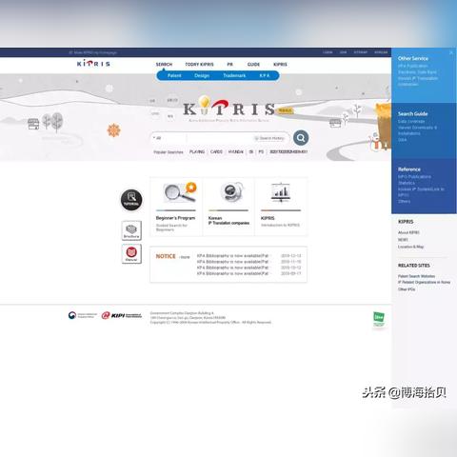Image resolution: width=457 pixels, height=457 pixels.
Task: Select KPA in blue submenu
Action: 265,75
